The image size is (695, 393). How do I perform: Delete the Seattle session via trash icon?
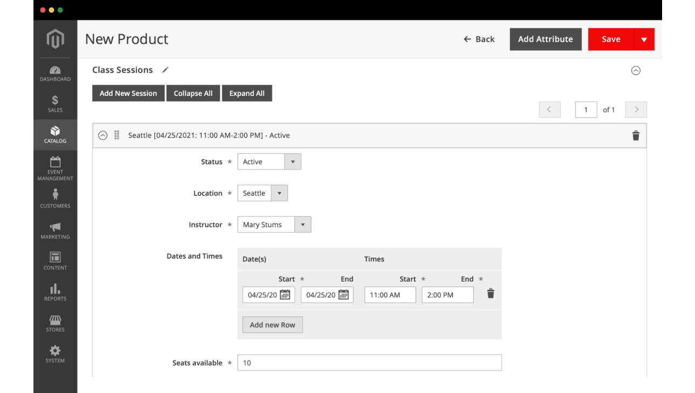(636, 135)
